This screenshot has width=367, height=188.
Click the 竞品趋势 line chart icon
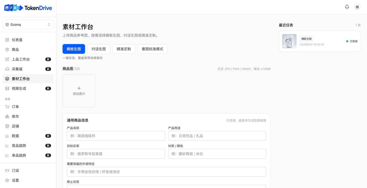pos(7,146)
